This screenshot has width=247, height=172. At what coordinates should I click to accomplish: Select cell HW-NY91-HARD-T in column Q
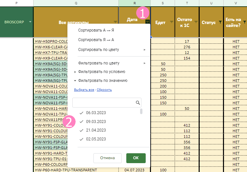point(51,153)
